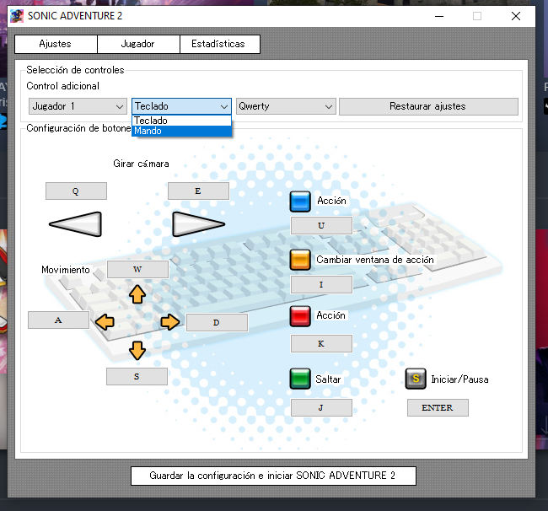The image size is (548, 511).
Task: Rebind the ENTER start/pause key
Action: pyautogui.click(x=438, y=407)
